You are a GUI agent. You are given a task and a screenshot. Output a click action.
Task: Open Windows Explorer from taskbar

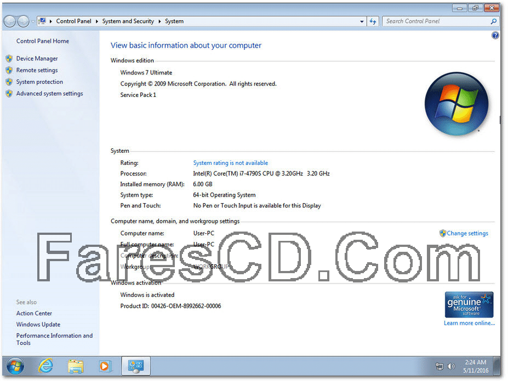(76, 366)
